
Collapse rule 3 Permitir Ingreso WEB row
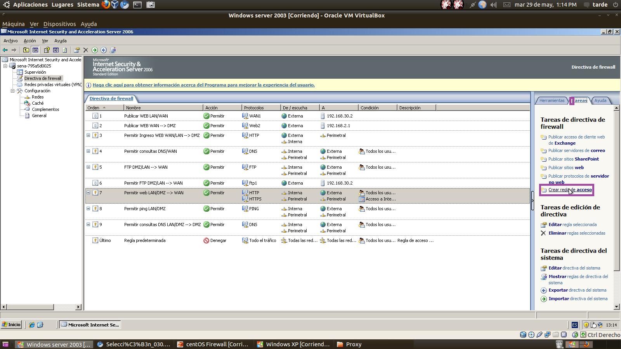[88, 135]
